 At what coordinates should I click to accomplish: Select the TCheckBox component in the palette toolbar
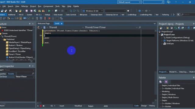29,18
